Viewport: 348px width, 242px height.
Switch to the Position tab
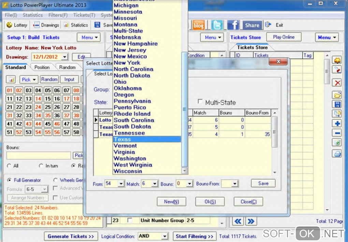42,67
